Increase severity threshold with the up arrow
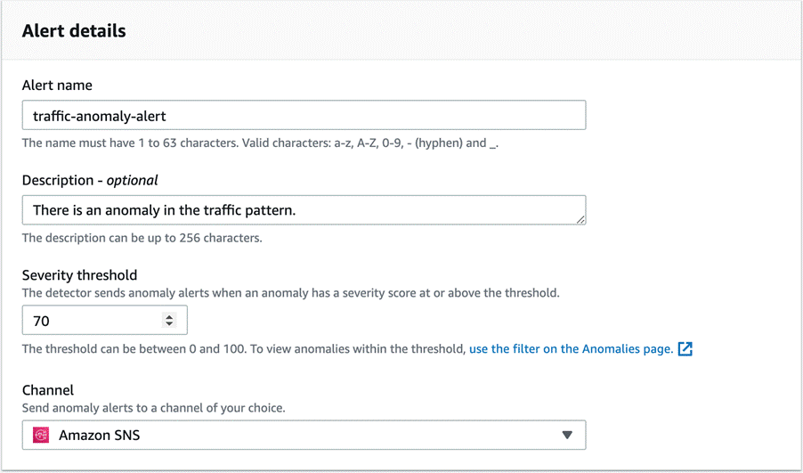 [169, 316]
